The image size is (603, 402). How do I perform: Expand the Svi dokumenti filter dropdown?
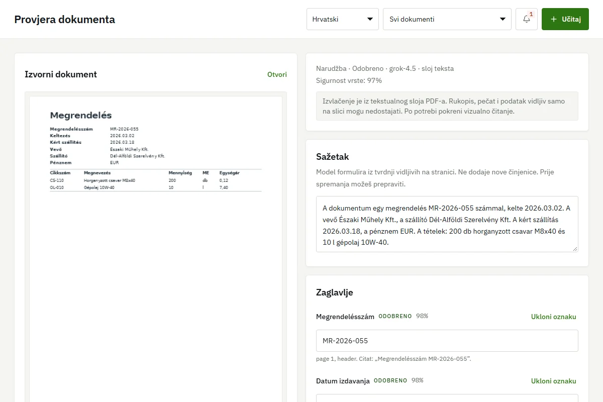coord(447,19)
